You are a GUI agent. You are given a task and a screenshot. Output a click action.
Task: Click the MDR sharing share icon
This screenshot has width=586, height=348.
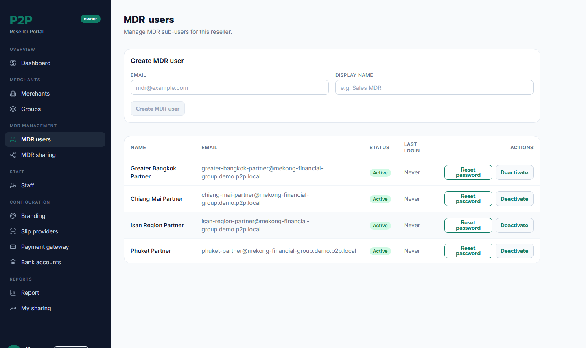[x=13, y=155]
